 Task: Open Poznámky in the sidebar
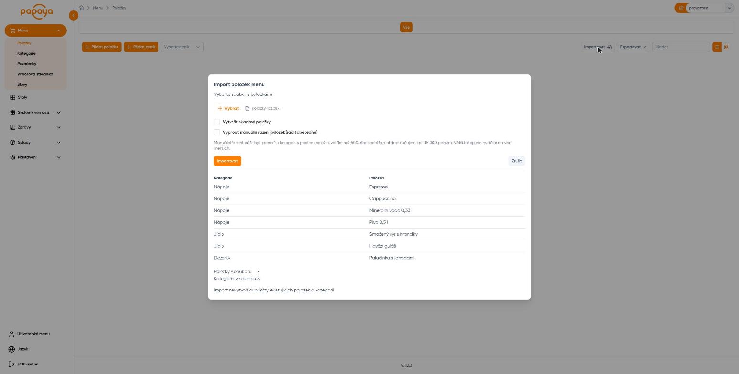pos(27,64)
